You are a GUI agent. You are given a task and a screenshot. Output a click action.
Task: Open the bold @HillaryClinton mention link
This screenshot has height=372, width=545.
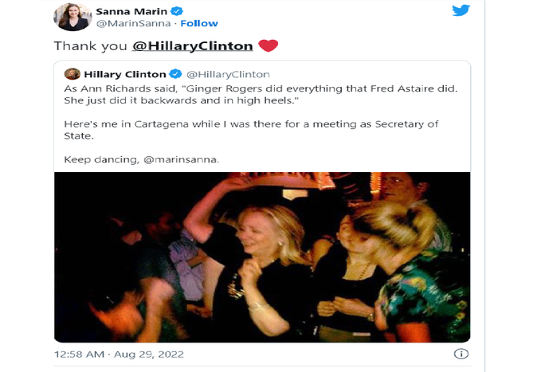point(193,46)
